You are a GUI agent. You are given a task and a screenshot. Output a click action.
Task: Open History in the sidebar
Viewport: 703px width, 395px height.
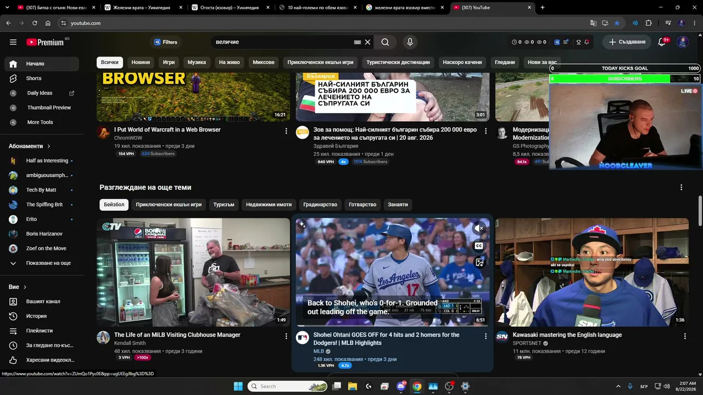click(x=42, y=316)
